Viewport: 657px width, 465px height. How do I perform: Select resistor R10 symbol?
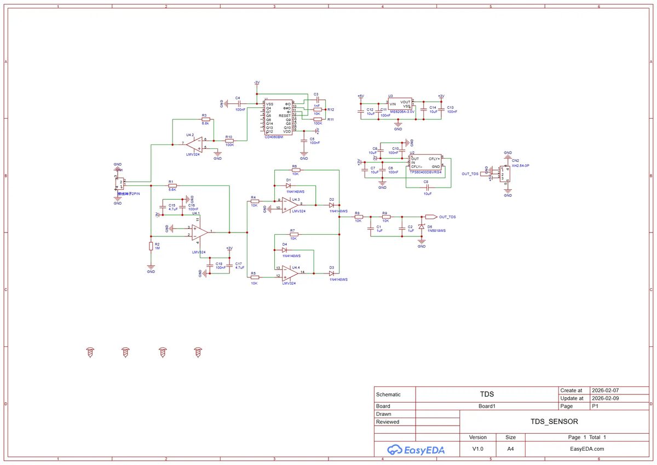pyautogui.click(x=229, y=141)
